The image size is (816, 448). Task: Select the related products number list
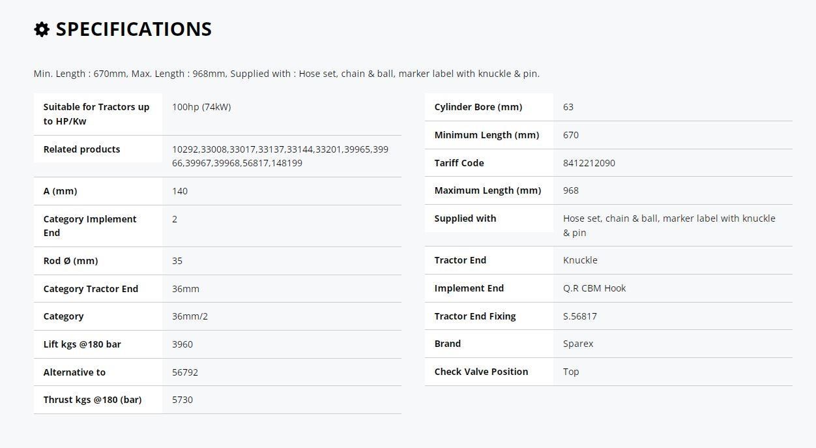tap(280, 157)
